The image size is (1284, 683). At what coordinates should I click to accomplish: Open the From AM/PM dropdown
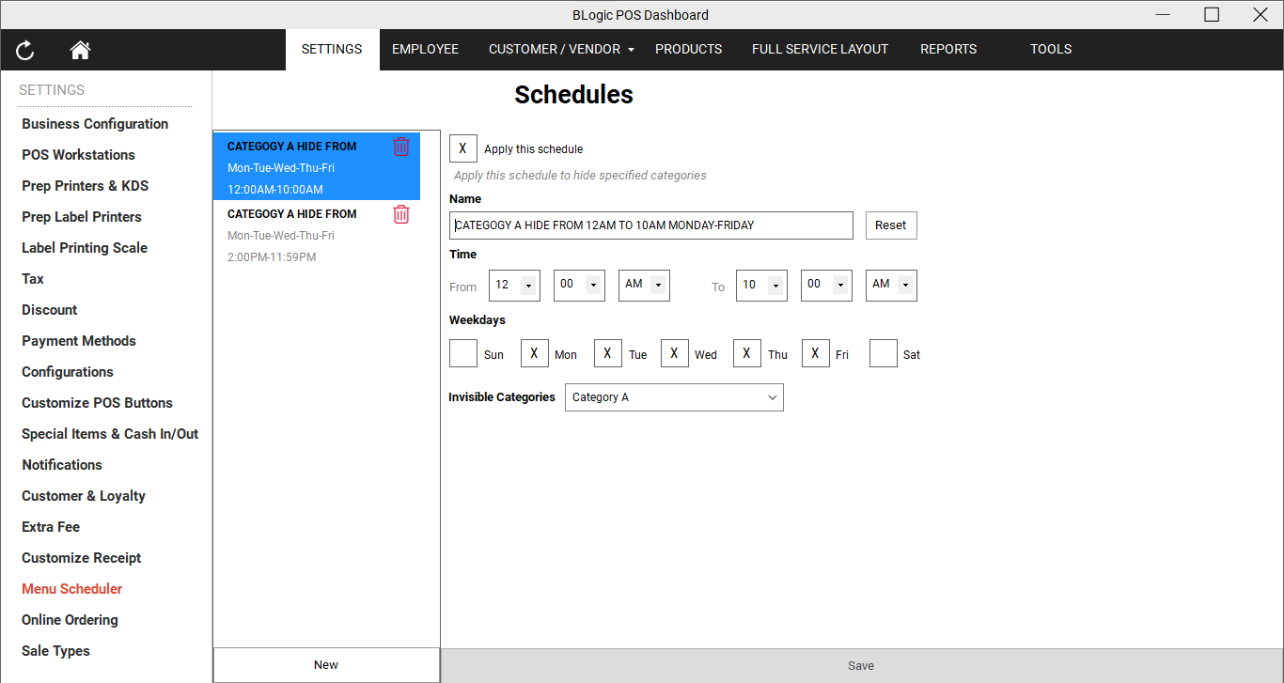click(644, 286)
